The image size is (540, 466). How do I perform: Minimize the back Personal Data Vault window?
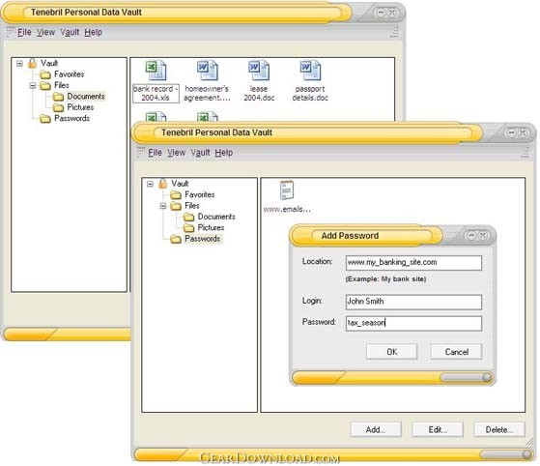click(381, 13)
